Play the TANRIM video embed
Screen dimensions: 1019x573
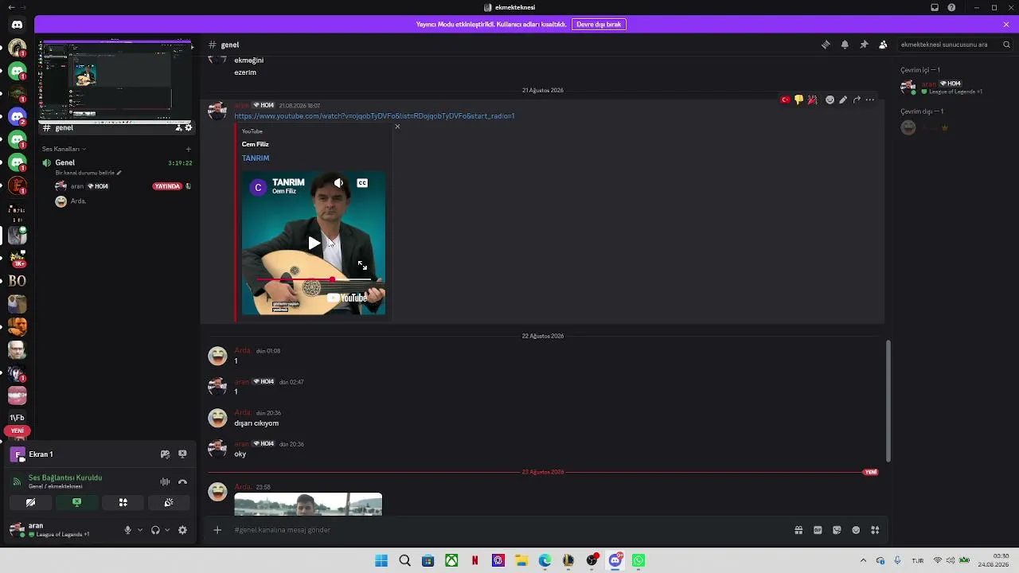(314, 243)
